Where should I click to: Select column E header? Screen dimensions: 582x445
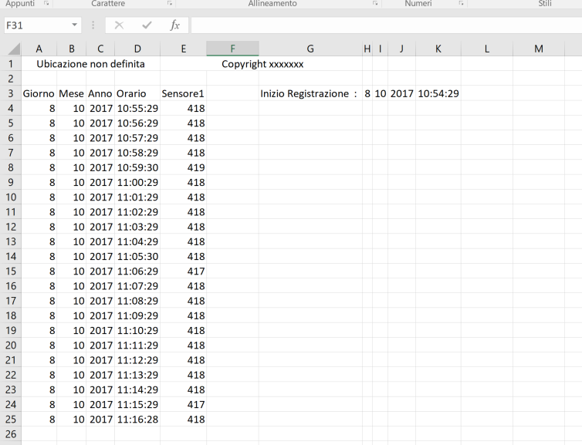pyautogui.click(x=184, y=49)
